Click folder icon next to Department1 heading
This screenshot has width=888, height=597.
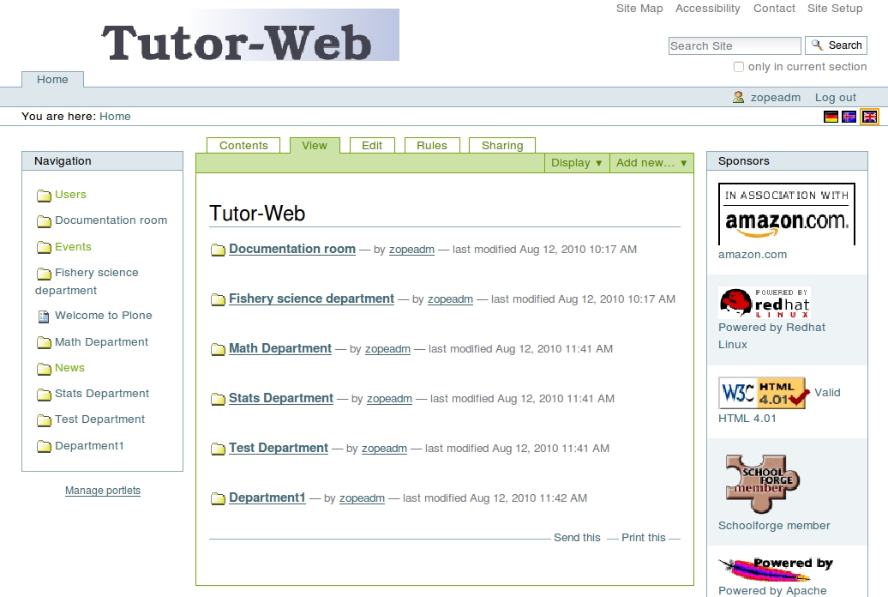tap(218, 499)
